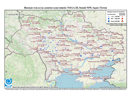Click the small blue dot legend symbol
131x93 pixels.
(109, 17)
